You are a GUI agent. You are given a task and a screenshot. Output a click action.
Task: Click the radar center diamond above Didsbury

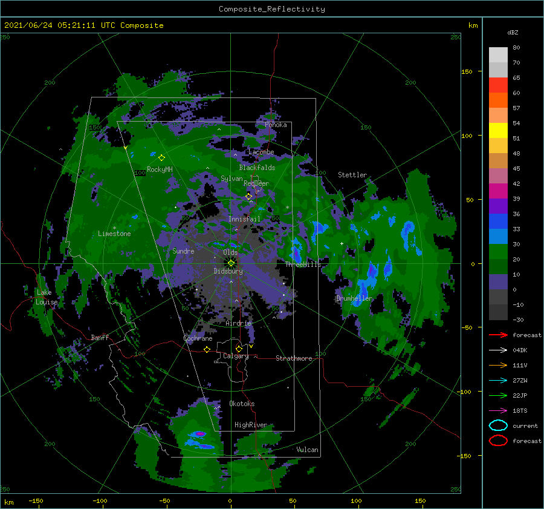point(231,263)
